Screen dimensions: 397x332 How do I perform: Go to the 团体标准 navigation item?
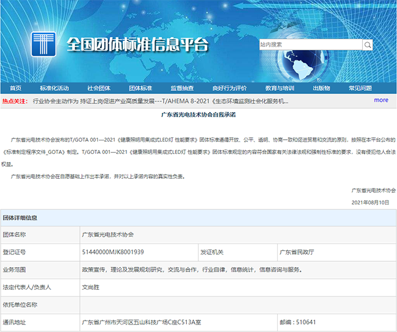tap(140, 88)
